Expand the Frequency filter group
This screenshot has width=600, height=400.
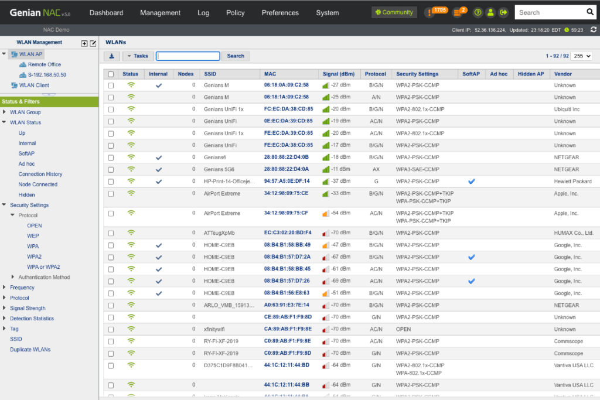[x=5, y=288]
